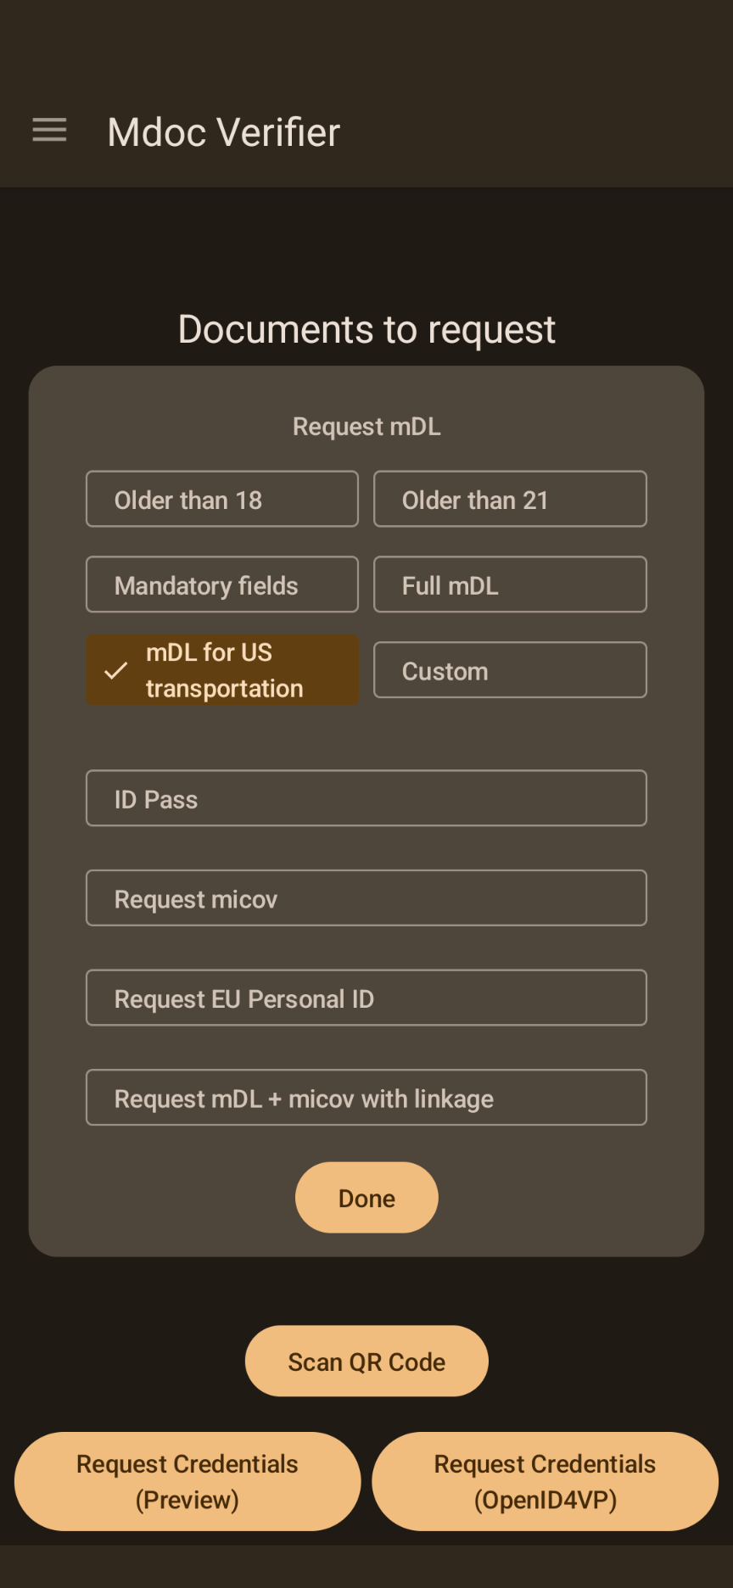Toggle the ID Pass request
Screen dimensions: 733x1588
[x=366, y=798]
